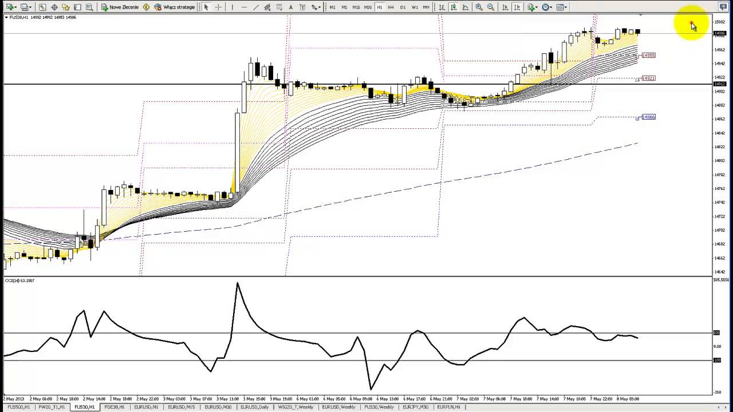The width and height of the screenshot is (733, 412).
Task: Open the EURJPY,M30 chart tab
Action: click(416, 407)
